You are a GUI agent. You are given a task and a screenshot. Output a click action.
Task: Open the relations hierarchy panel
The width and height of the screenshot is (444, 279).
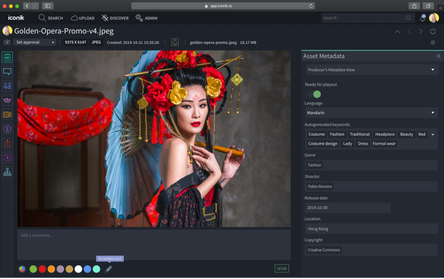click(x=7, y=172)
